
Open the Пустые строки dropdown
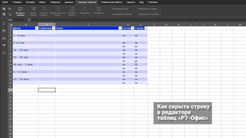click(x=44, y=11)
